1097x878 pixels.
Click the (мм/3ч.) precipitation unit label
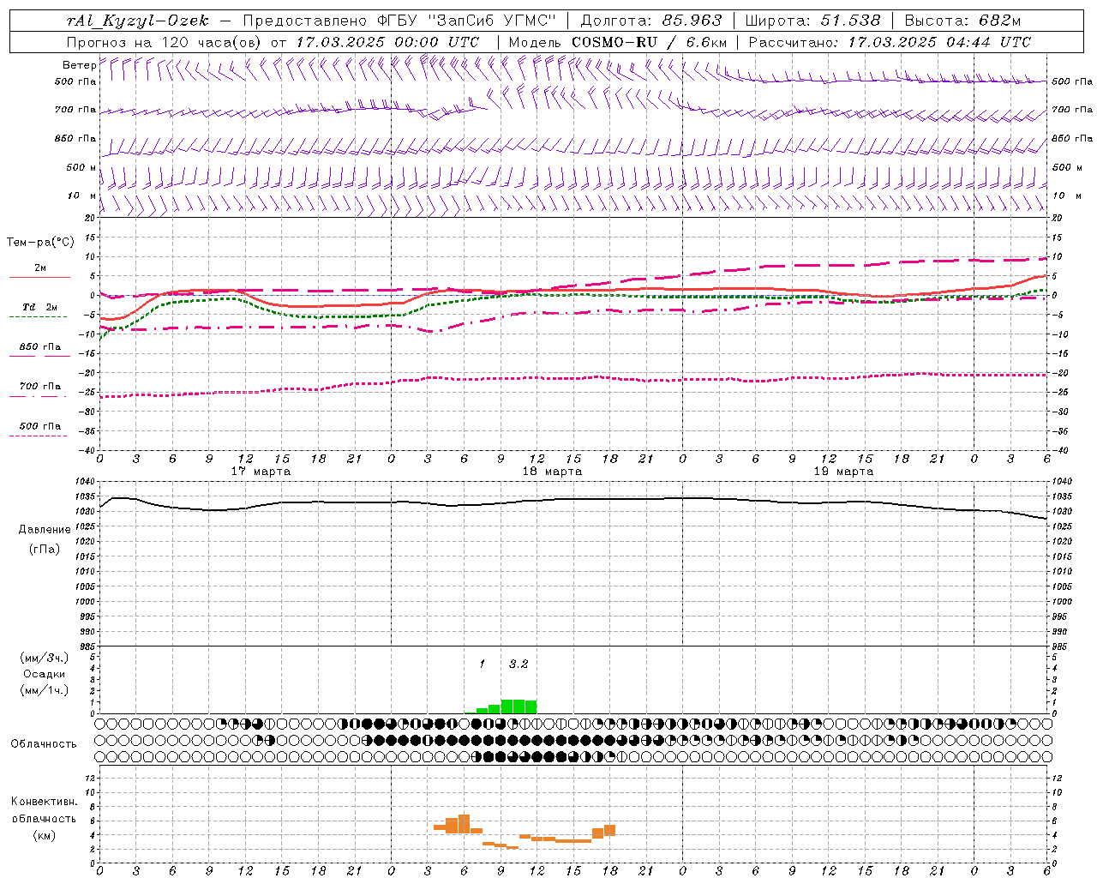[44, 658]
